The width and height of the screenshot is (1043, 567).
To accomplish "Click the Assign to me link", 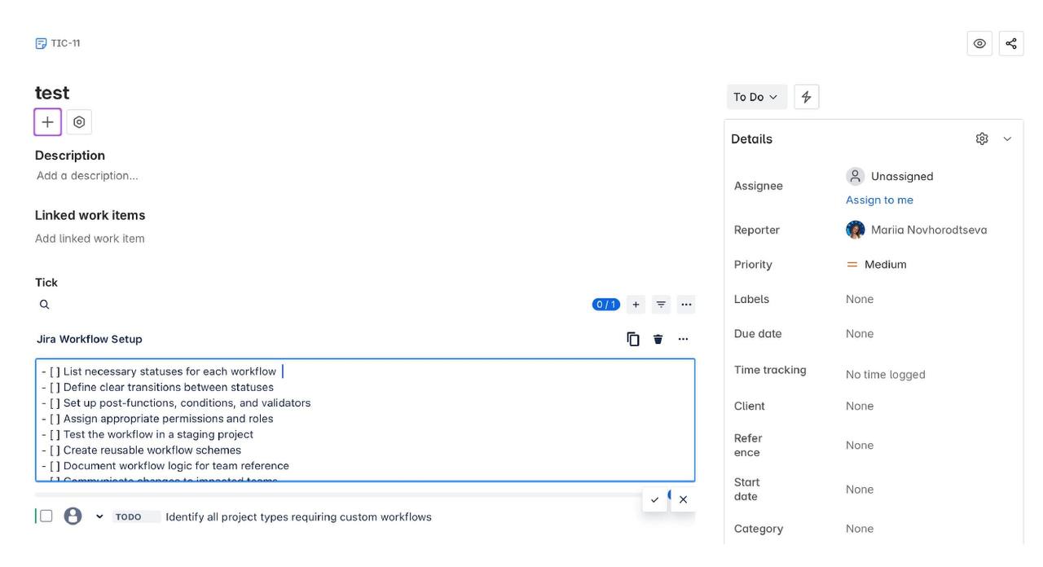I will [879, 200].
